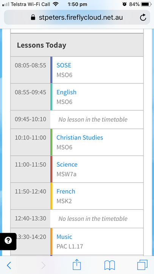
Task: Tap the Lessons Today header
Action: 42,45
